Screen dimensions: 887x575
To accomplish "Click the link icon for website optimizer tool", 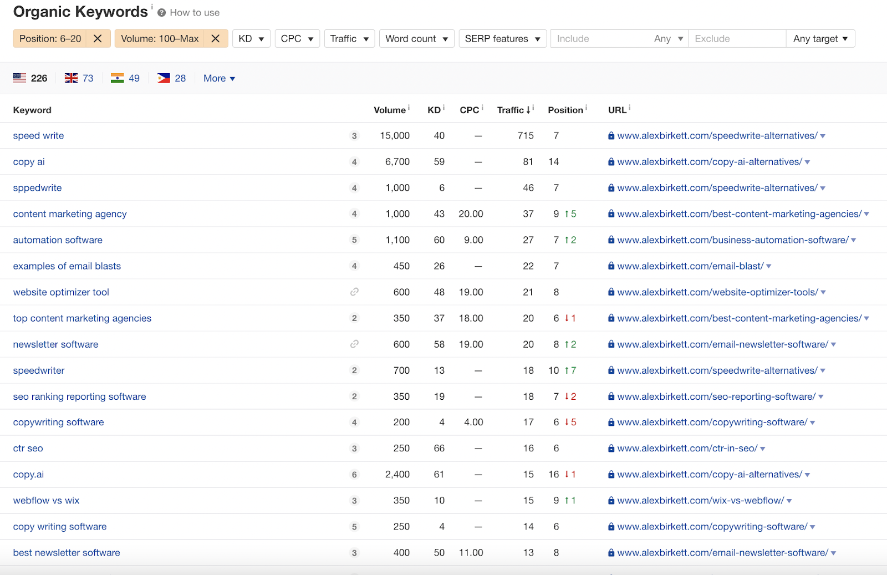I will (x=354, y=292).
